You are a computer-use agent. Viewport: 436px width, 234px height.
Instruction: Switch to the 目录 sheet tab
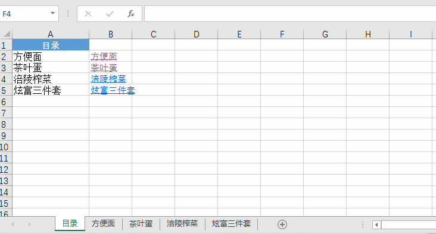click(70, 223)
